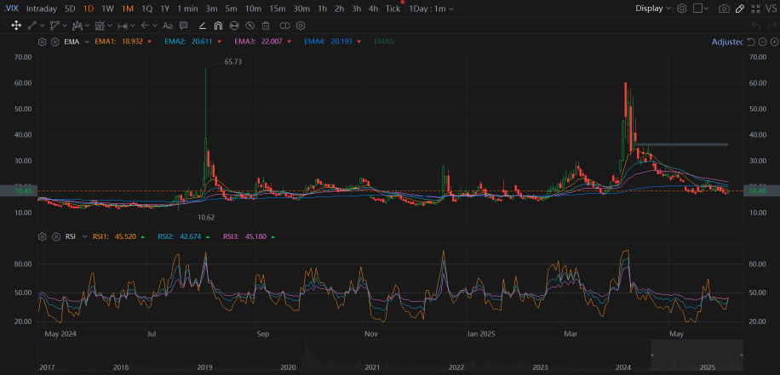Viewport: 780px width, 375px height.
Task: Exit full screen with collapse icon
Action: [x=755, y=9]
